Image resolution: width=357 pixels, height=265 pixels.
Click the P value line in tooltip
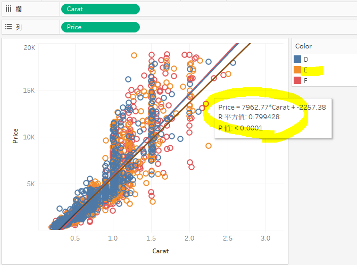coord(240,128)
